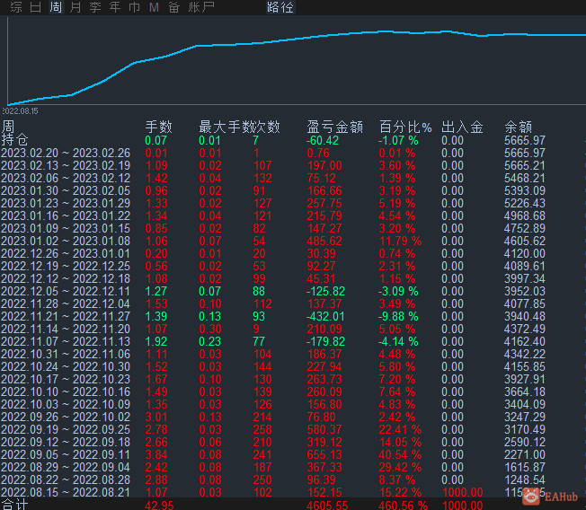Click the 手数 column header
This screenshot has height=510, width=586.
point(159,127)
